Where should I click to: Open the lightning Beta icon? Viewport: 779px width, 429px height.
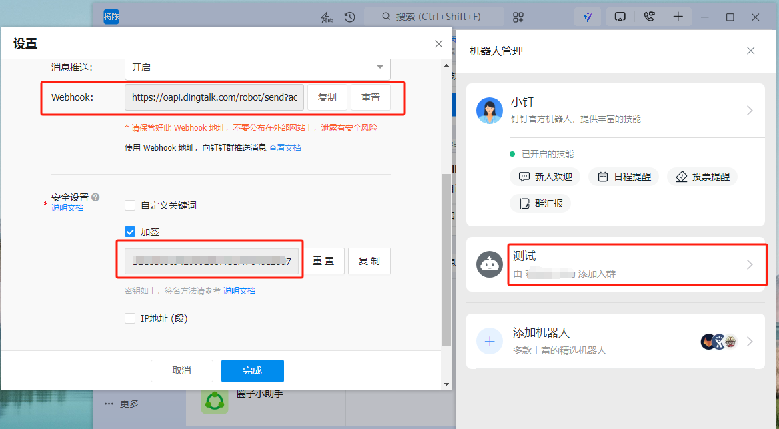click(326, 17)
